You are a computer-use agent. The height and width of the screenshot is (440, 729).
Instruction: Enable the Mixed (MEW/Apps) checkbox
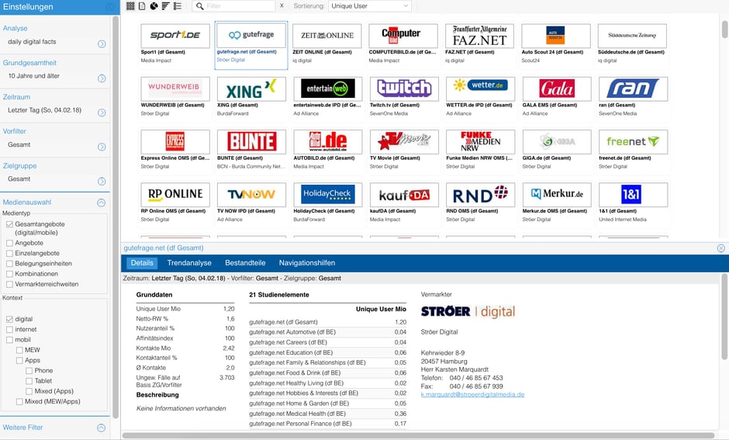click(x=19, y=401)
